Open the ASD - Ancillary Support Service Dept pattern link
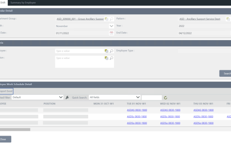231x144 pixels. tap(200, 19)
